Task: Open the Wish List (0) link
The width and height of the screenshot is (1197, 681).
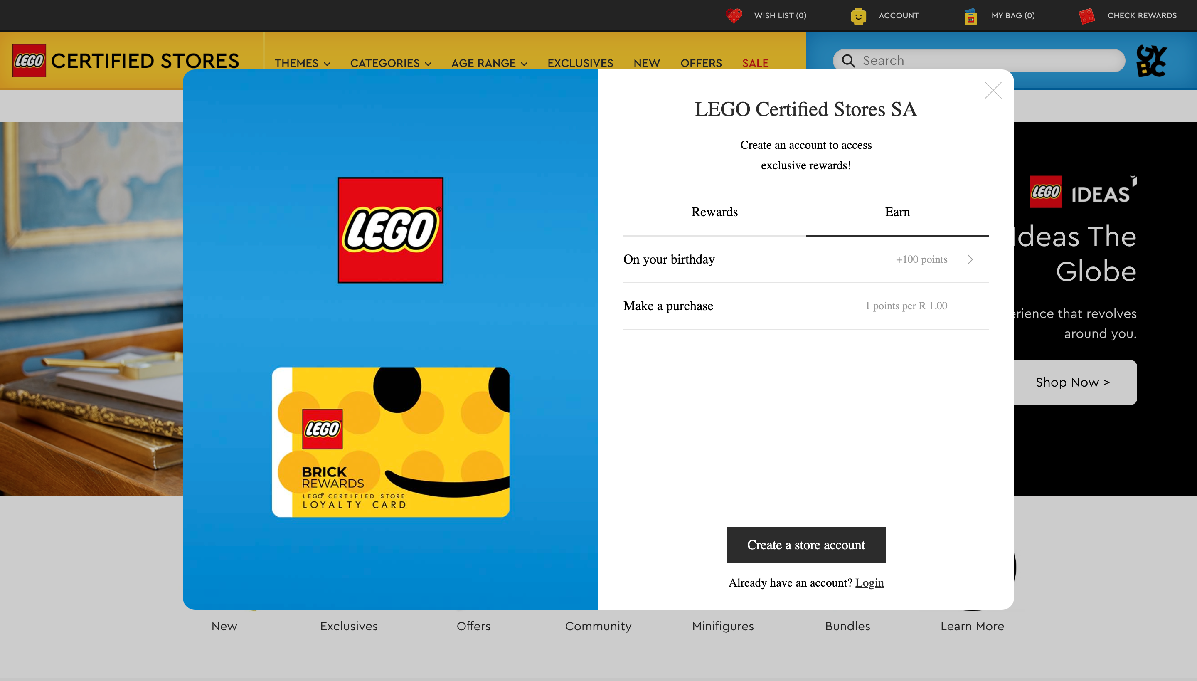Action: click(x=780, y=16)
